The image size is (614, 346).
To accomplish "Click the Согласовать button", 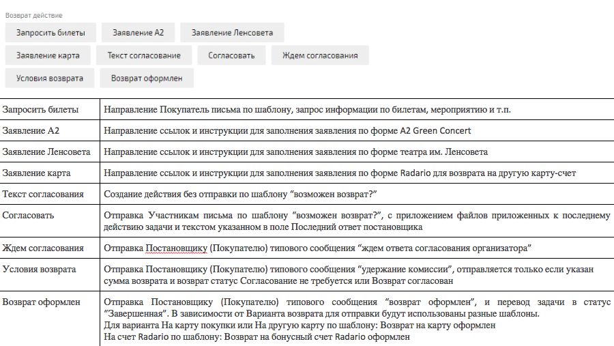I will (x=231, y=55).
